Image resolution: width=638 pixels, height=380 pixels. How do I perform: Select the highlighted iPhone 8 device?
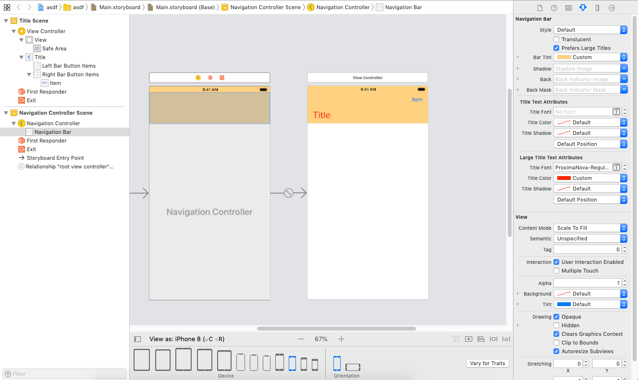coord(292,363)
